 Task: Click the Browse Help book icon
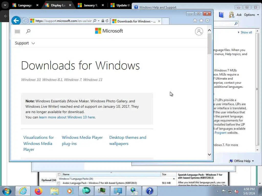coord(221,15)
